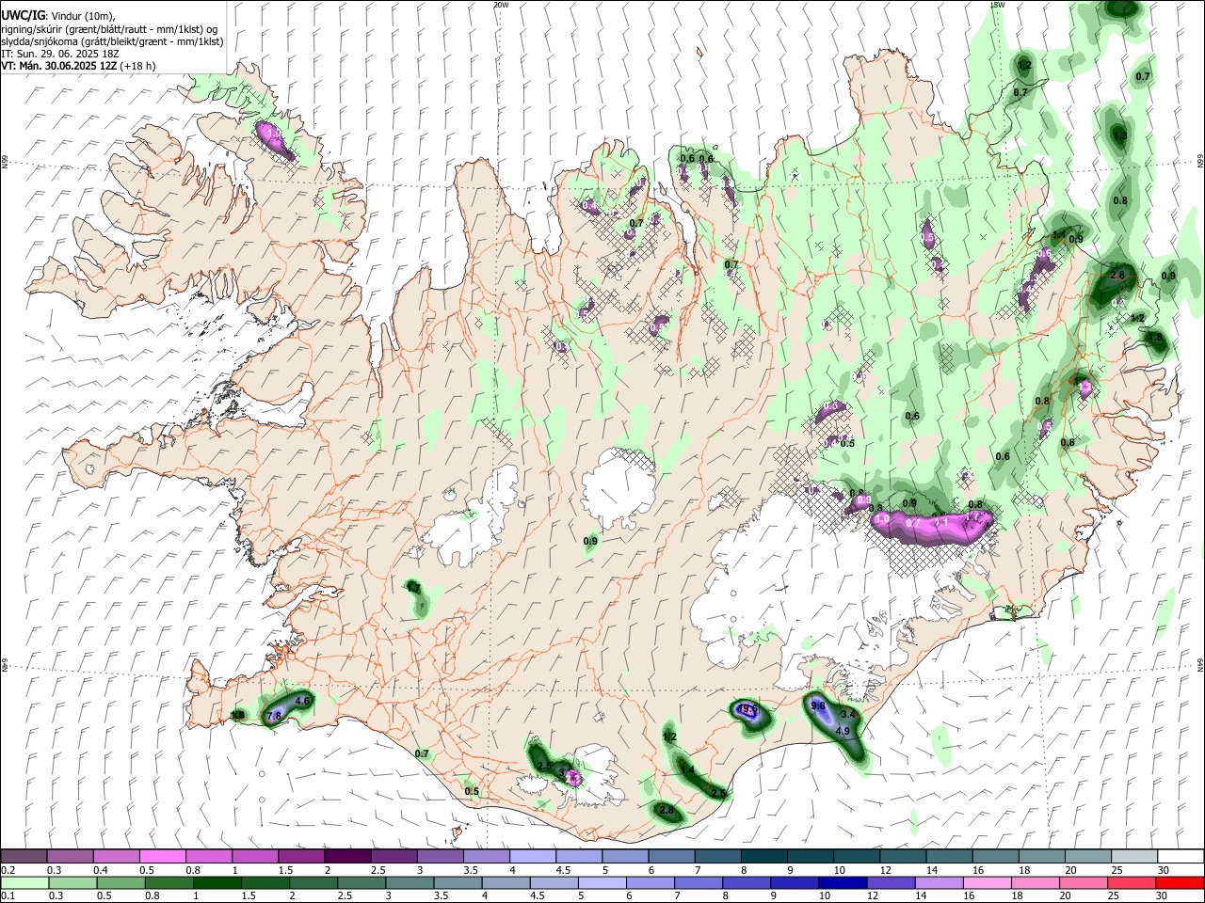Screen dimensions: 1205x903
Task: Pick the rain-scale swatch between 2.5 and 3
Action: (362, 882)
